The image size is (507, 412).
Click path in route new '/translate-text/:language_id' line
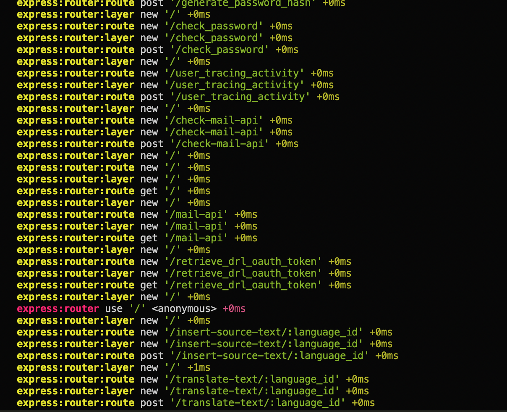coord(252,379)
